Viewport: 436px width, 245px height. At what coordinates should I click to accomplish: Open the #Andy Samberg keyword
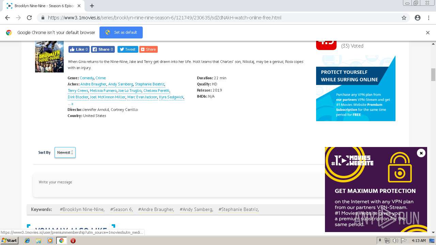click(196, 209)
